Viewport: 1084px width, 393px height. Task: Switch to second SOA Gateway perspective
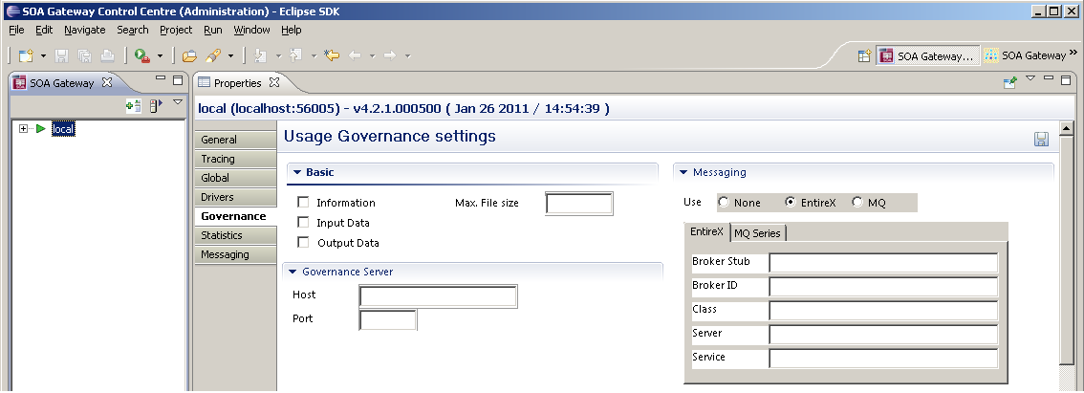[x=1025, y=55]
